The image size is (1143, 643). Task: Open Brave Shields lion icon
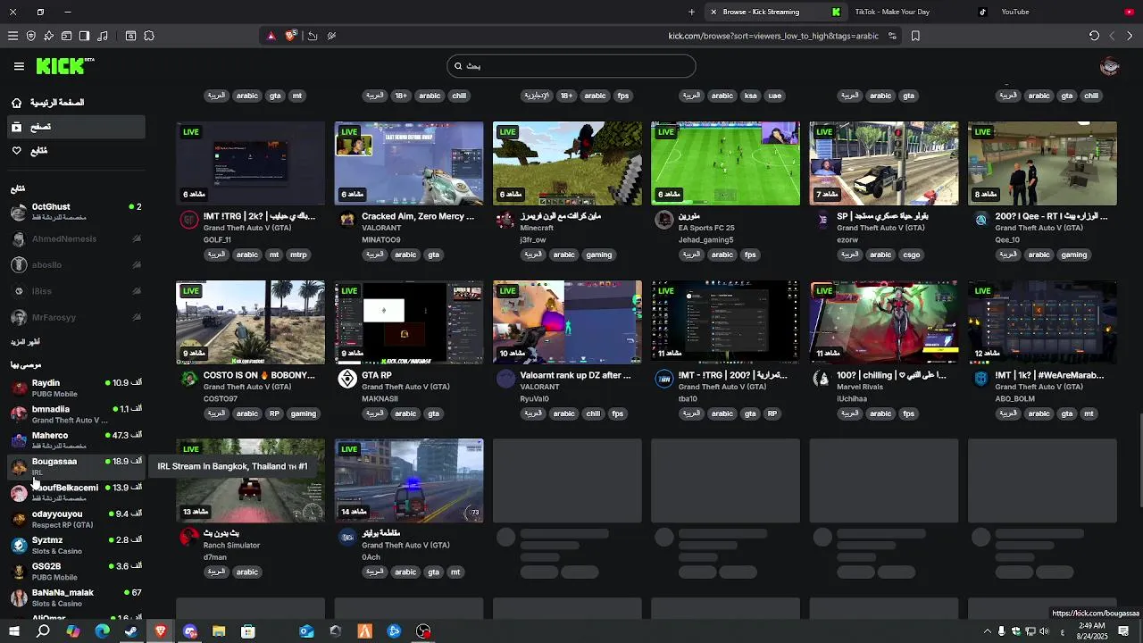click(290, 36)
